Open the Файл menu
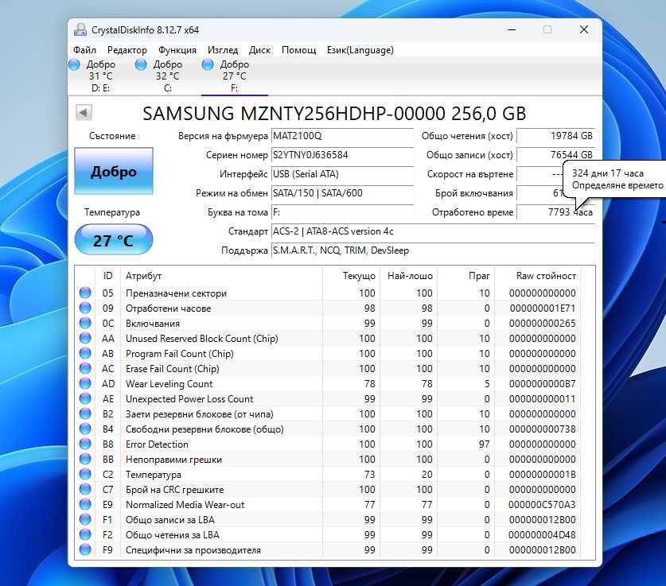The height and width of the screenshot is (586, 666). (84, 50)
